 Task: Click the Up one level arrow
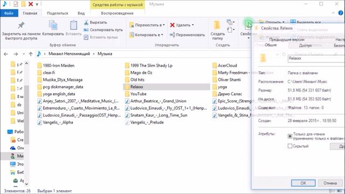click(x=31, y=54)
